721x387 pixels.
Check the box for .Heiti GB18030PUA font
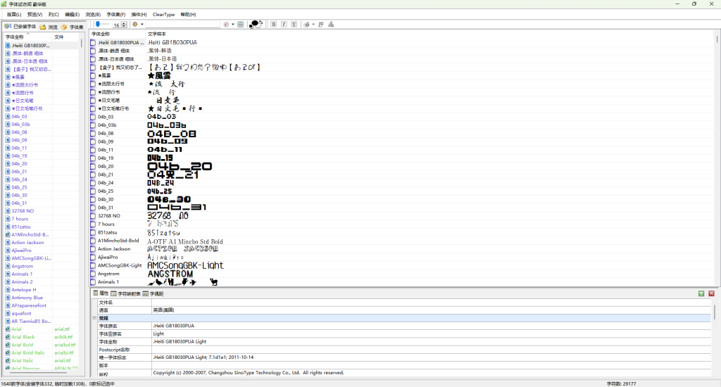click(93, 42)
